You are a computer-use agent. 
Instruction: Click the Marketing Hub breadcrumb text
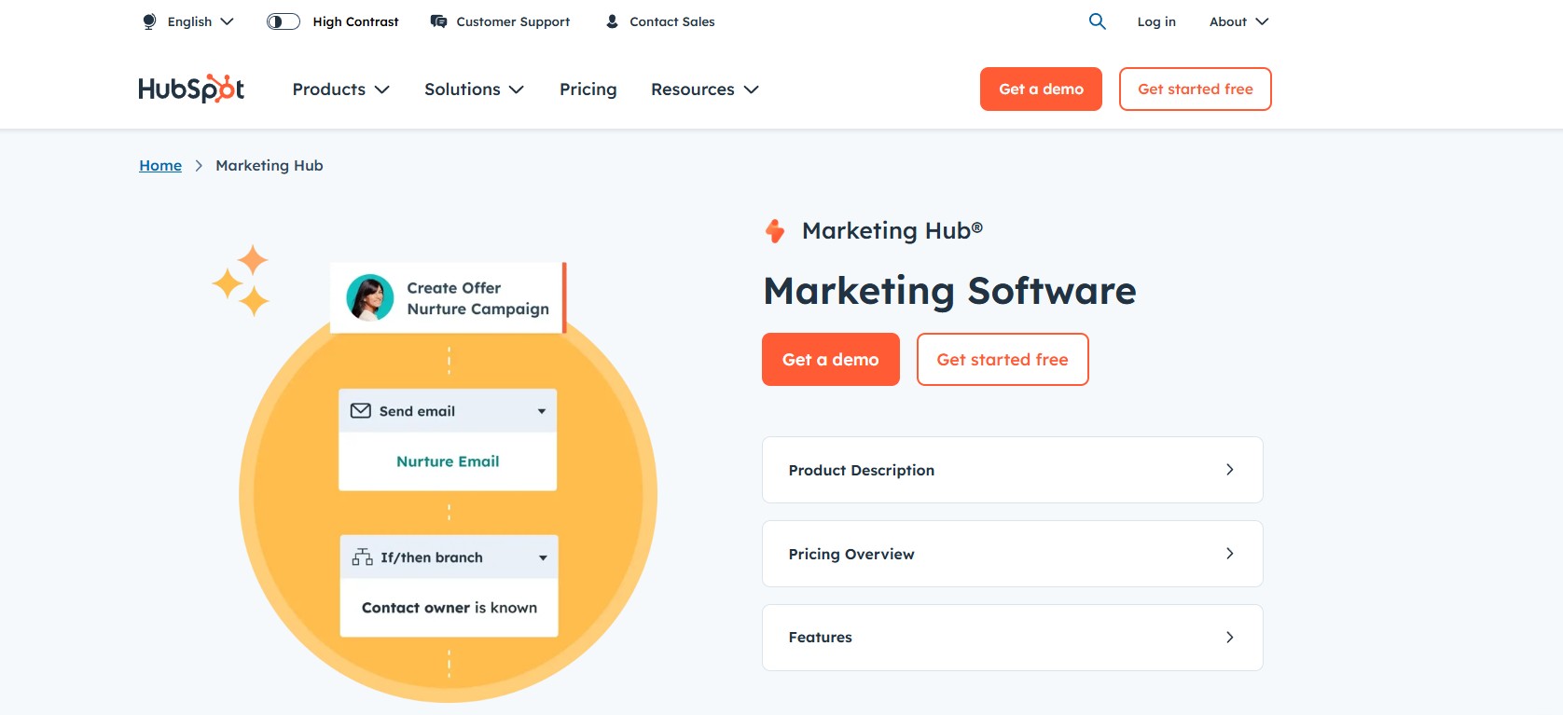coord(270,165)
